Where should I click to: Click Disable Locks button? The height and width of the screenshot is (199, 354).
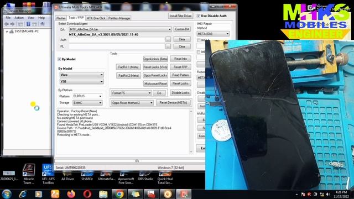pos(180,93)
